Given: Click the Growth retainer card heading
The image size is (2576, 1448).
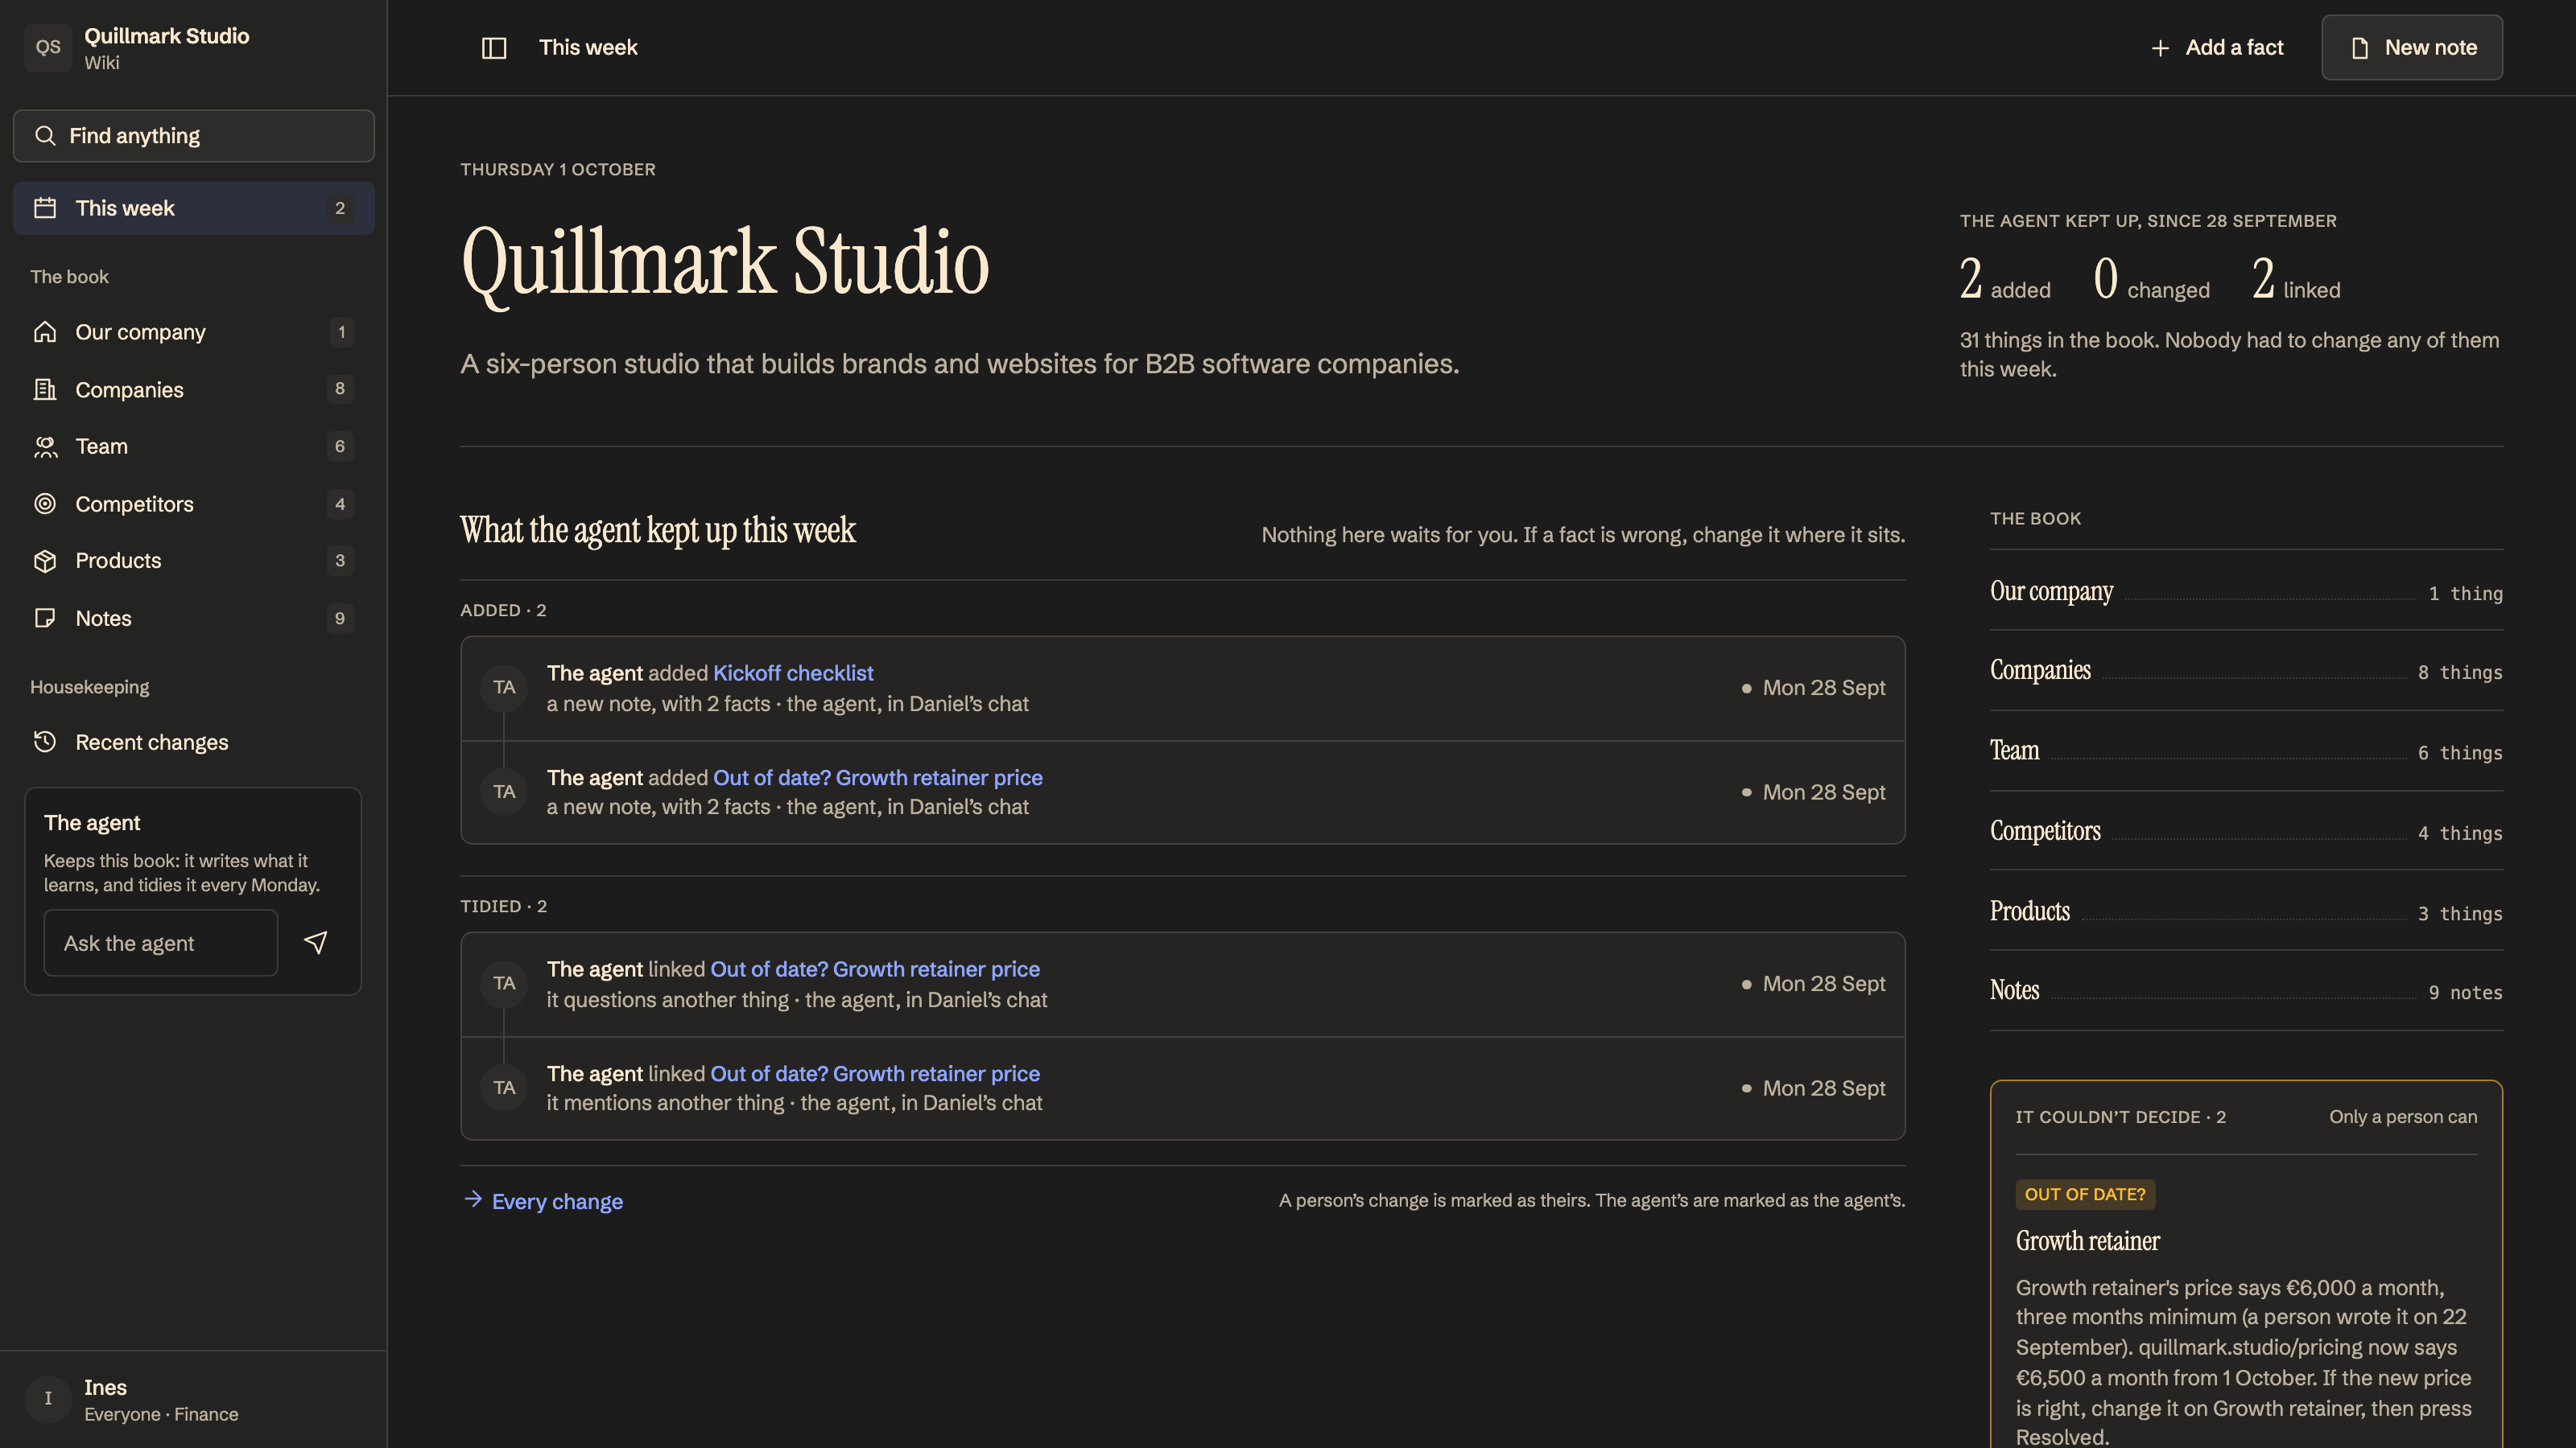Looking at the screenshot, I should click(2087, 1241).
